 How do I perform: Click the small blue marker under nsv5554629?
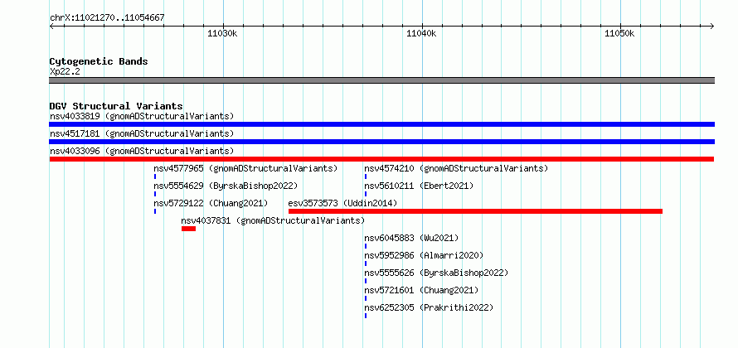155,194
